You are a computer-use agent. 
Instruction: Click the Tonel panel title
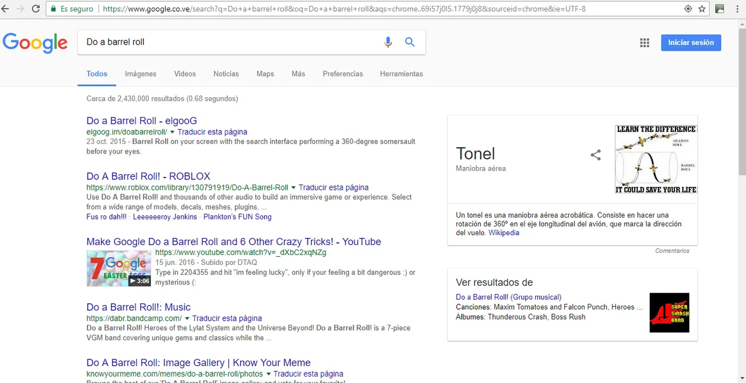pyautogui.click(x=476, y=154)
